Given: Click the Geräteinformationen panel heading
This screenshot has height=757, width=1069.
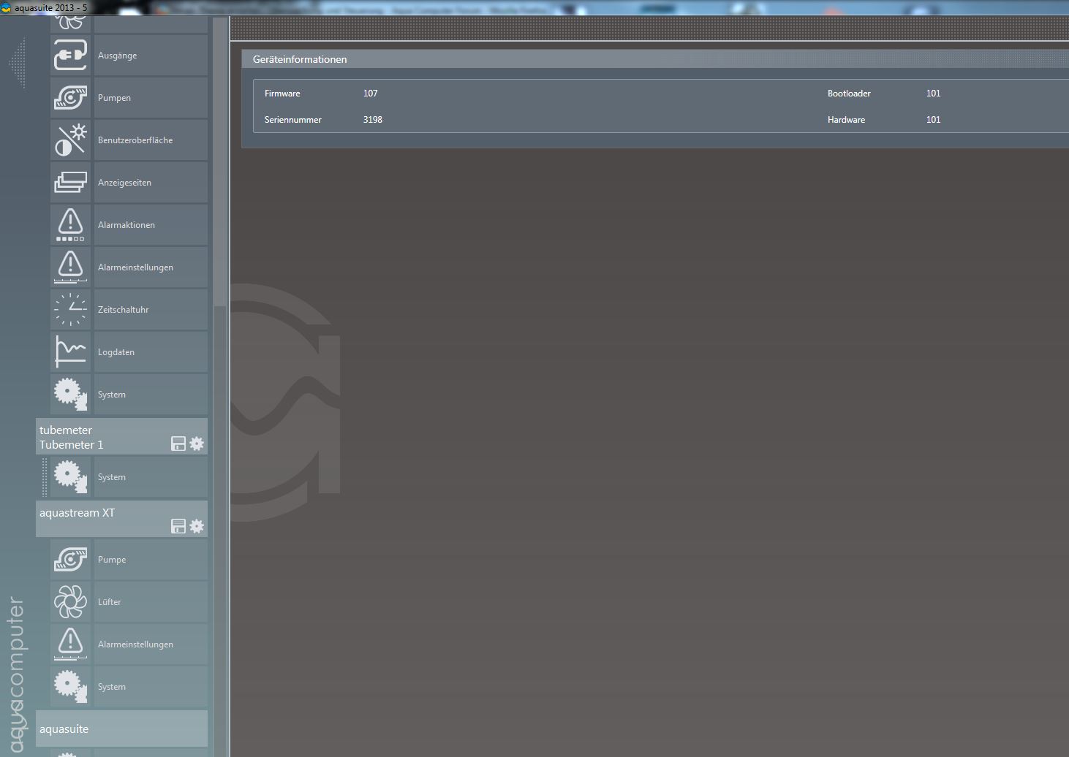Looking at the screenshot, I should point(300,59).
